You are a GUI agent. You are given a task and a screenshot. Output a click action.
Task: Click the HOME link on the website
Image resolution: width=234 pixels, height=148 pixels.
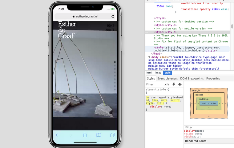(110, 26)
